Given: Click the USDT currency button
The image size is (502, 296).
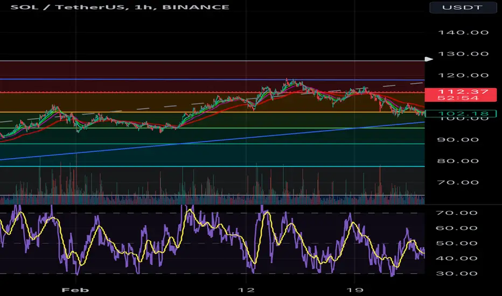Looking at the screenshot, I should click(463, 7).
